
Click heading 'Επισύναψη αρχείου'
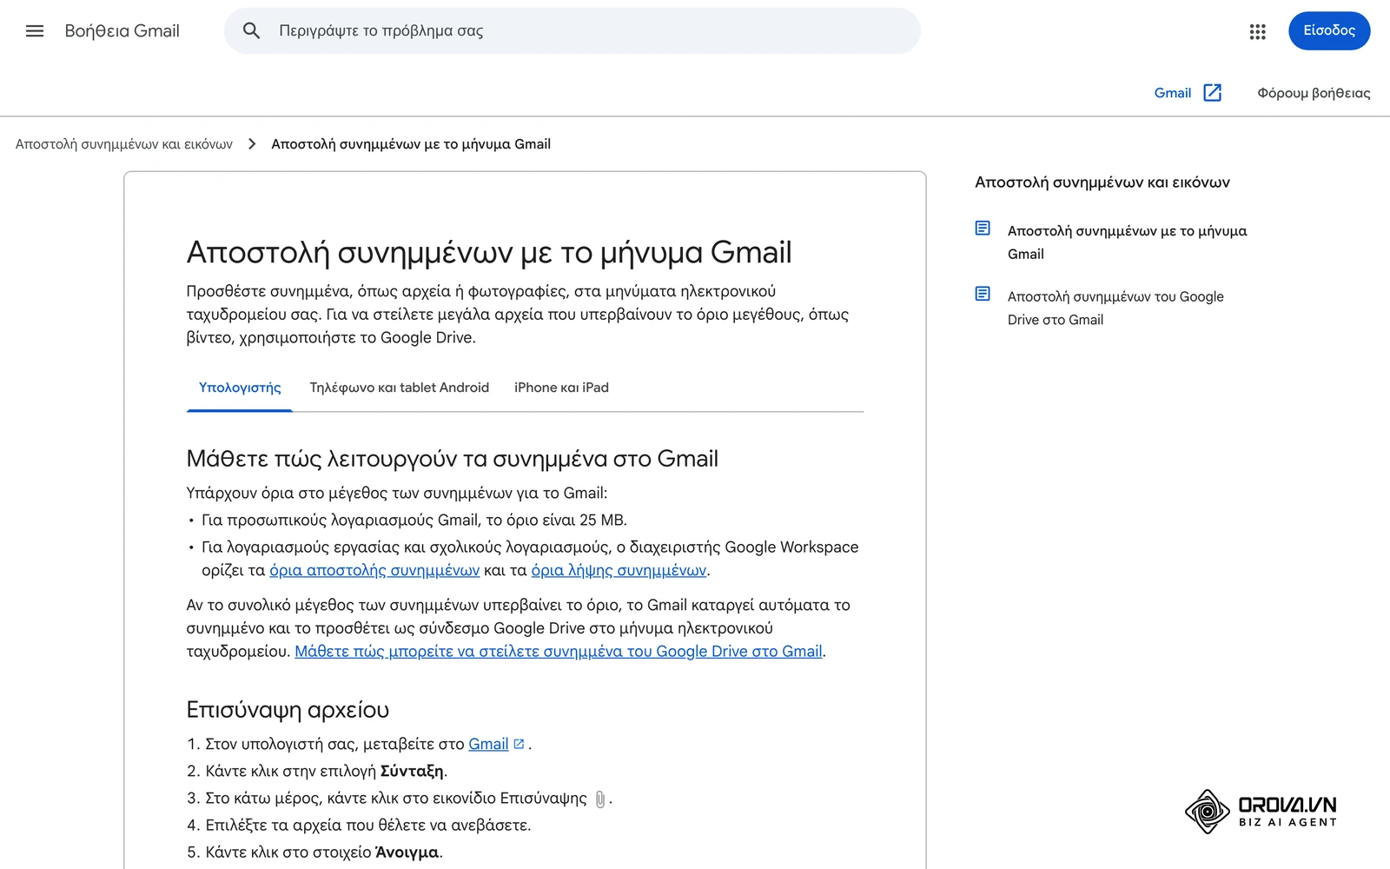pos(288,710)
